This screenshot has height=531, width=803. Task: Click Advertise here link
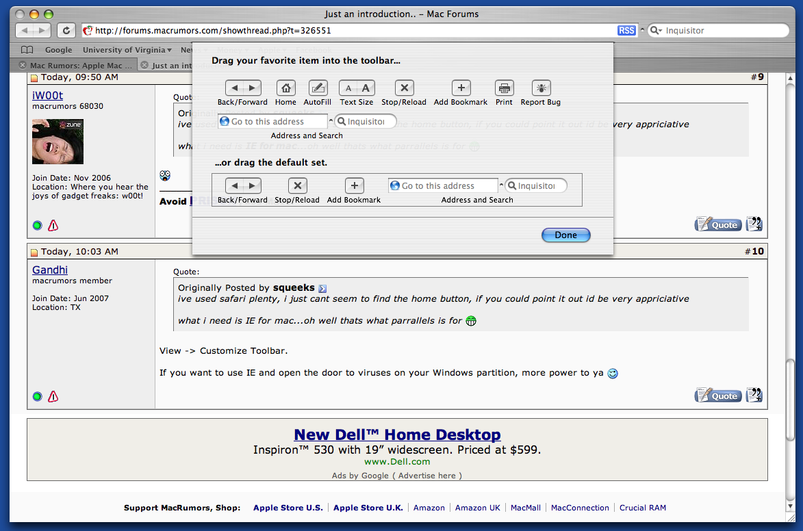427,476
